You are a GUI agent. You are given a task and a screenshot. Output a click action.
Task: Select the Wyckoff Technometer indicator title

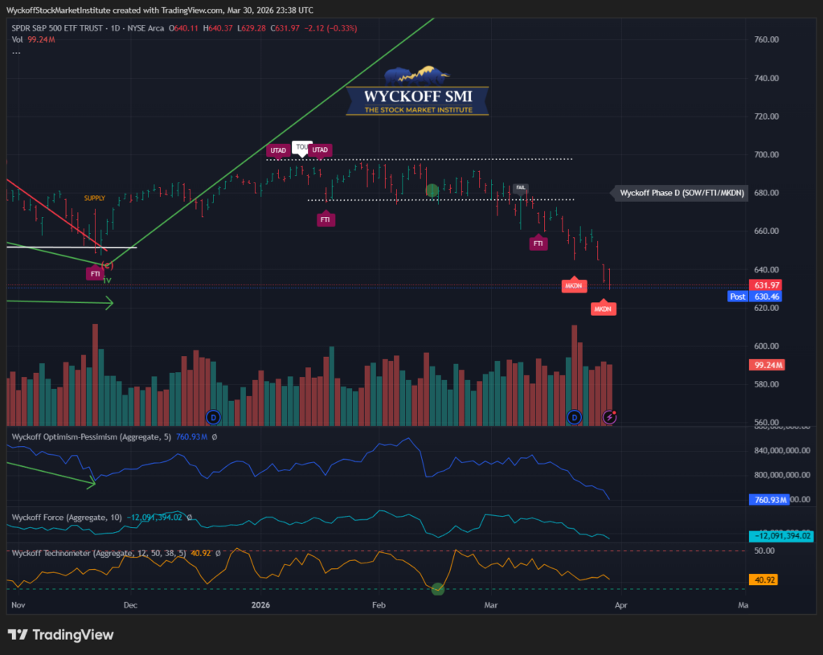click(88, 553)
